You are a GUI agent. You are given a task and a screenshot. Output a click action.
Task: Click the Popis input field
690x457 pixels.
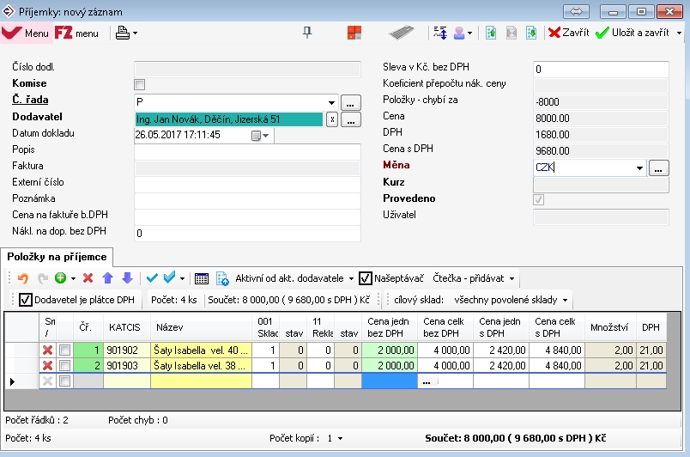(x=247, y=151)
